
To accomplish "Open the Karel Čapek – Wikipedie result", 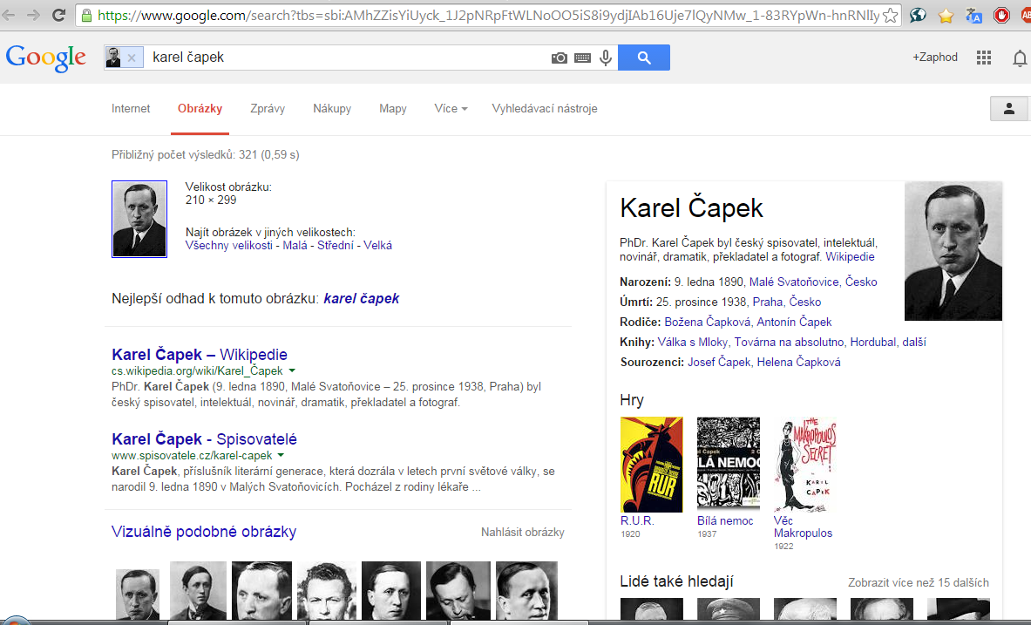I will point(200,355).
